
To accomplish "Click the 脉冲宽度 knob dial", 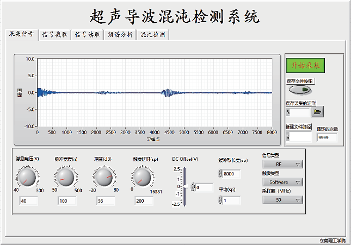I will tap(64, 177).
